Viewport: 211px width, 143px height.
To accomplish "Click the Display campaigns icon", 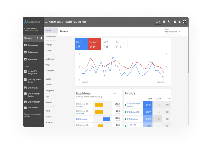I will point(26,52).
